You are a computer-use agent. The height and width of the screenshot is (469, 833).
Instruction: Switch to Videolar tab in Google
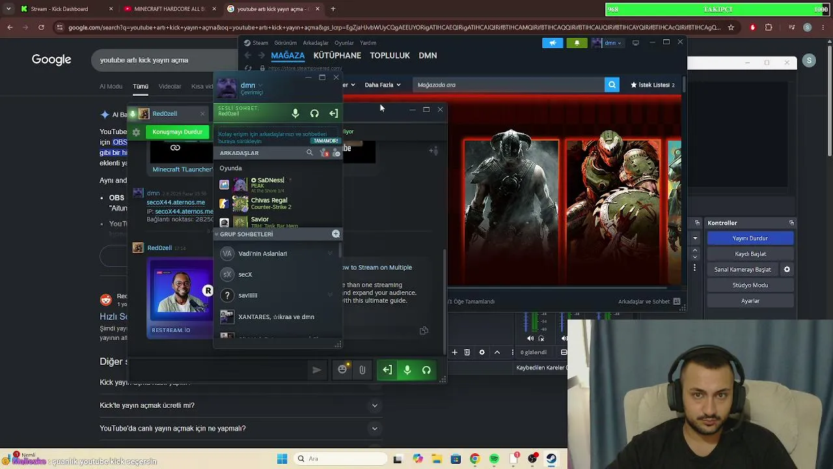(x=170, y=86)
